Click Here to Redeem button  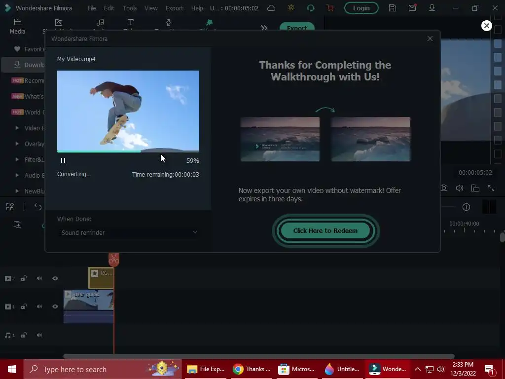click(325, 231)
